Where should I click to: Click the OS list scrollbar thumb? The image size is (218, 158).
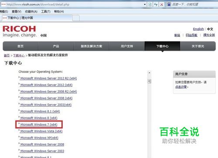(149, 81)
